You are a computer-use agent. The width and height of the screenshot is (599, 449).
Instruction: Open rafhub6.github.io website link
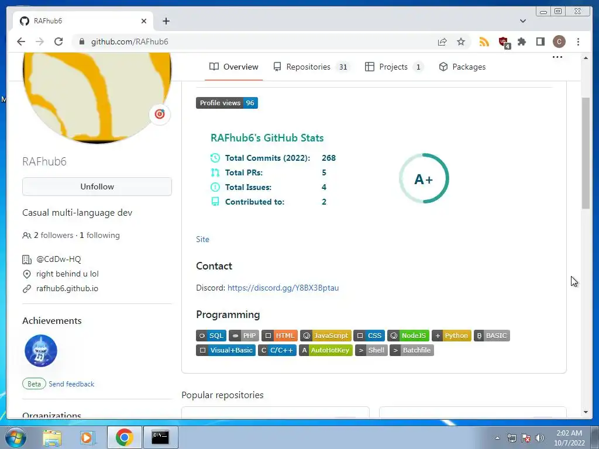(x=67, y=288)
